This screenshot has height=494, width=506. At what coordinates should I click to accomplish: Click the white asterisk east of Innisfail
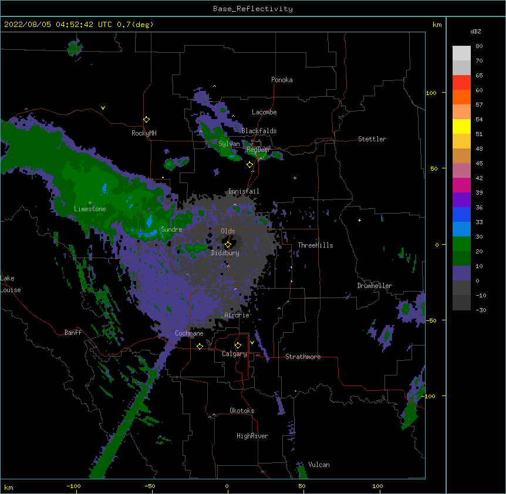pos(295,178)
